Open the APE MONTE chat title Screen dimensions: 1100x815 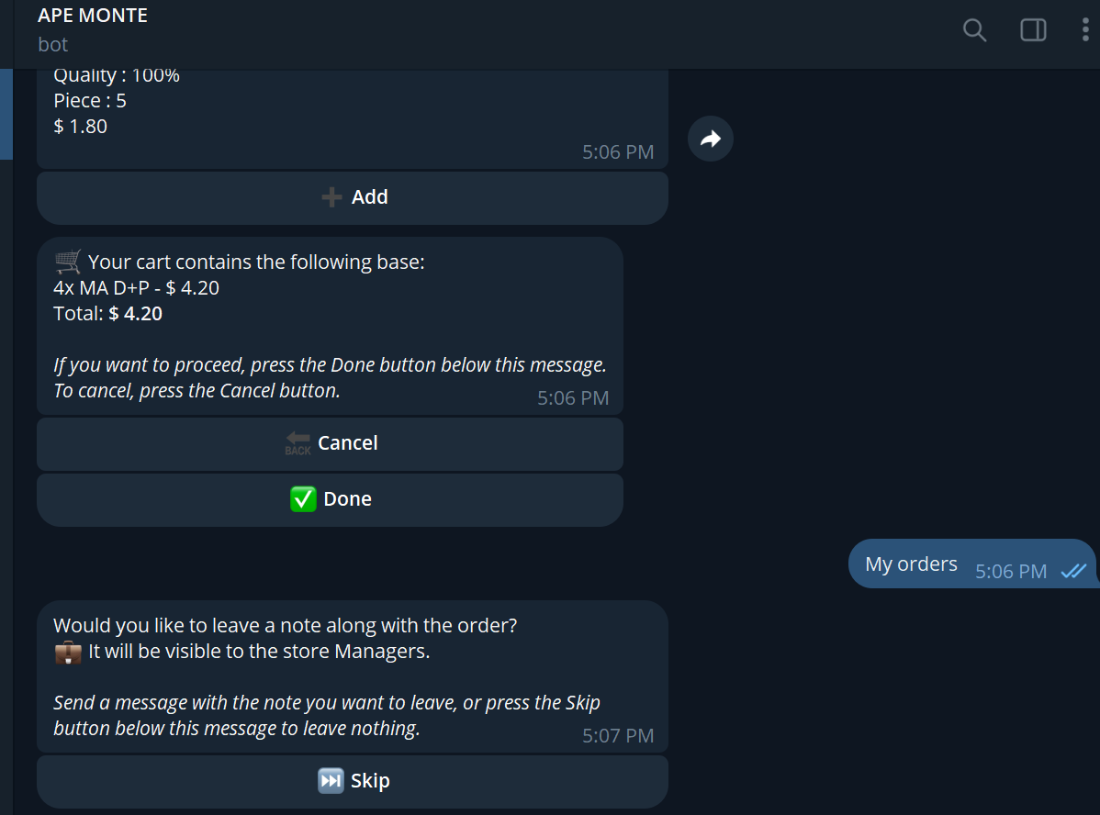(x=92, y=15)
